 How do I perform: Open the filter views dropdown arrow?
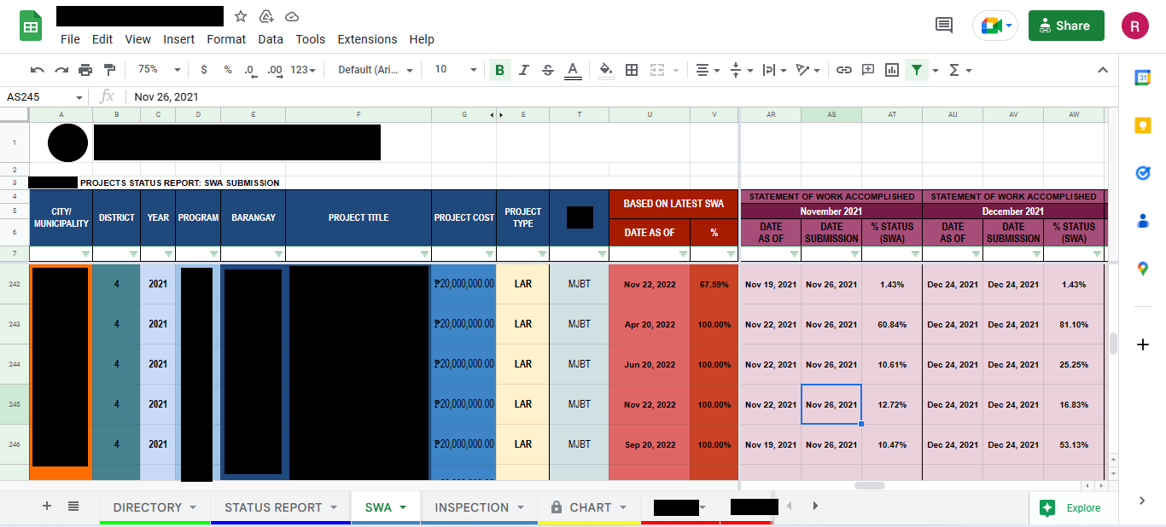(936, 70)
